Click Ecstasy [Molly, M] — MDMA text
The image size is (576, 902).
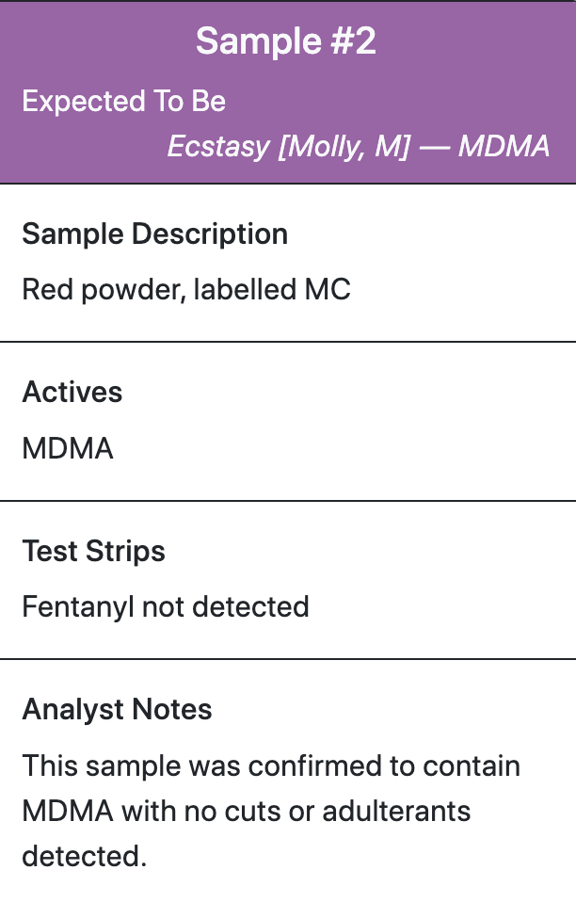click(x=359, y=146)
